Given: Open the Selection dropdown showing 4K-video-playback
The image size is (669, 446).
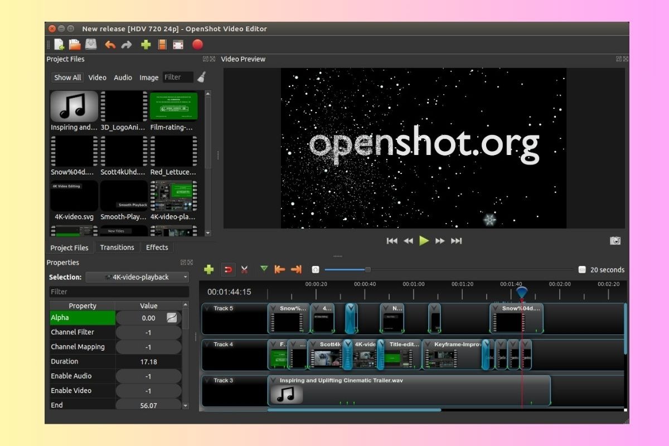Looking at the screenshot, I should point(138,277).
